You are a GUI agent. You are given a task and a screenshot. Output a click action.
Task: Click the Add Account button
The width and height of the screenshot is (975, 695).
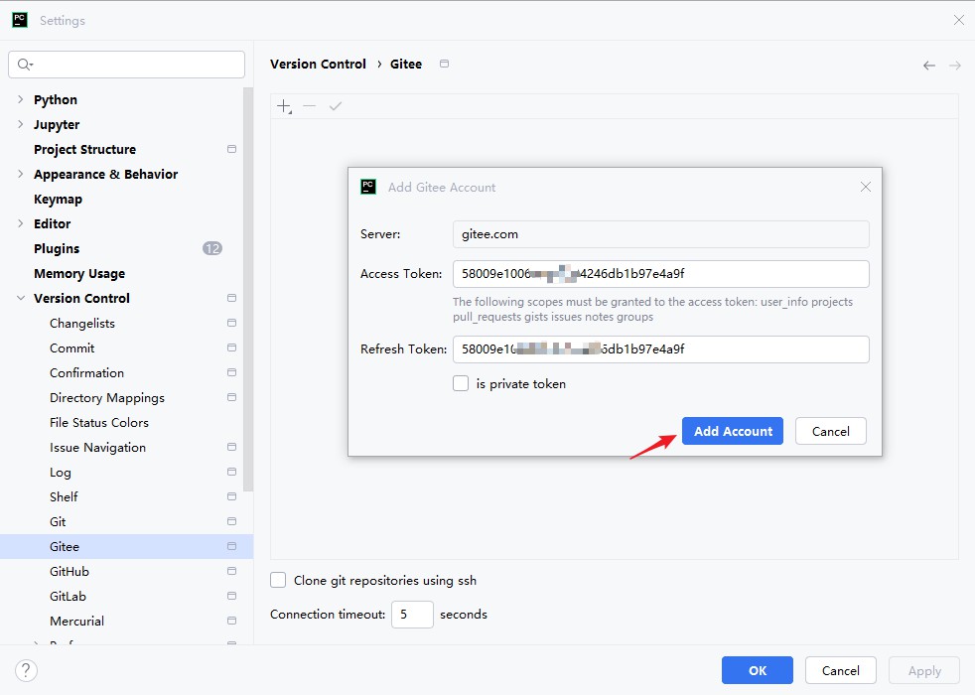[x=733, y=431]
